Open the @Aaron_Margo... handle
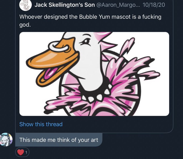The image size is (183, 159). point(118,5)
